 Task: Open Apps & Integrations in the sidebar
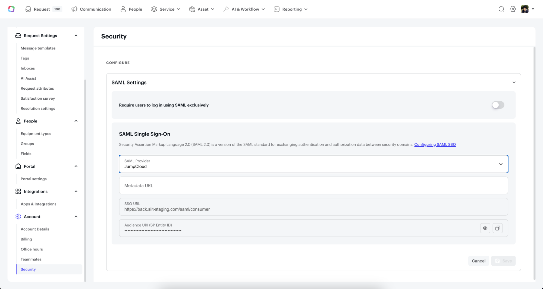(39, 204)
